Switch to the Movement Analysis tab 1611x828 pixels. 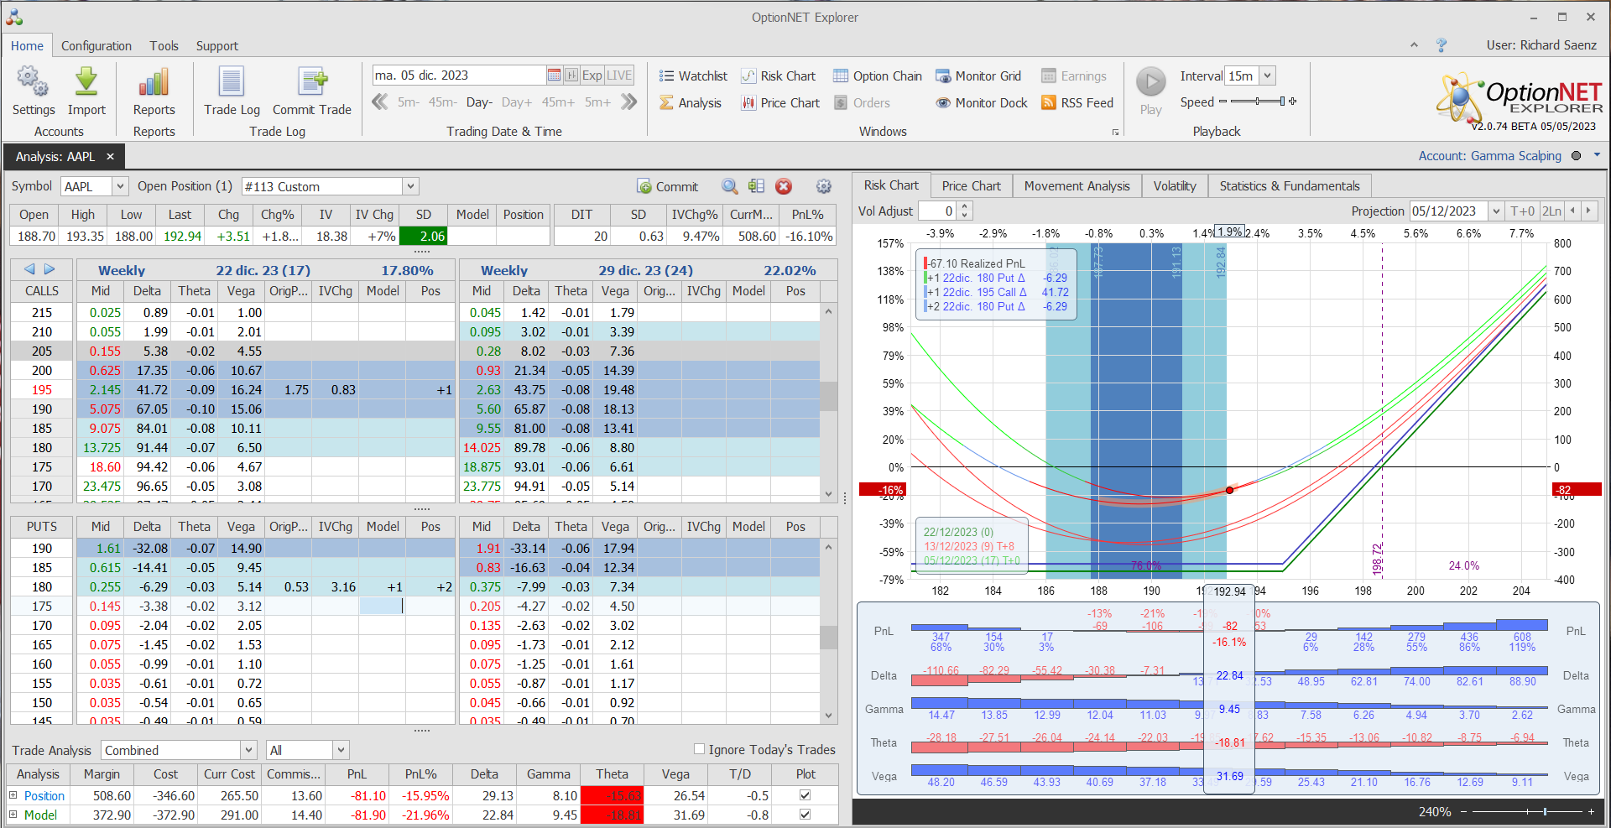1077,185
